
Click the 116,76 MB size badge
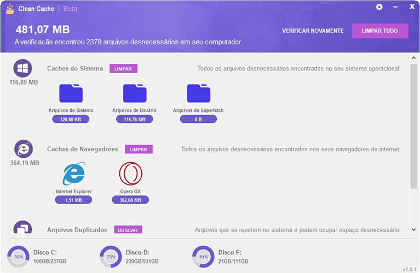[135, 120]
